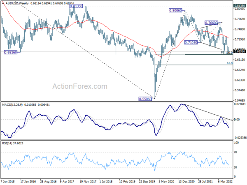Click the 0.63240 price axis value
This screenshot has width=247, height=185.
(240, 70)
